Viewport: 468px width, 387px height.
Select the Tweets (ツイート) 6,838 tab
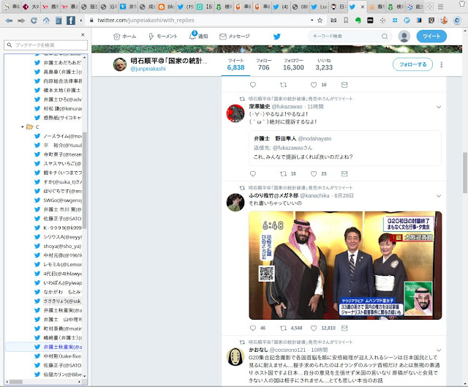235,64
